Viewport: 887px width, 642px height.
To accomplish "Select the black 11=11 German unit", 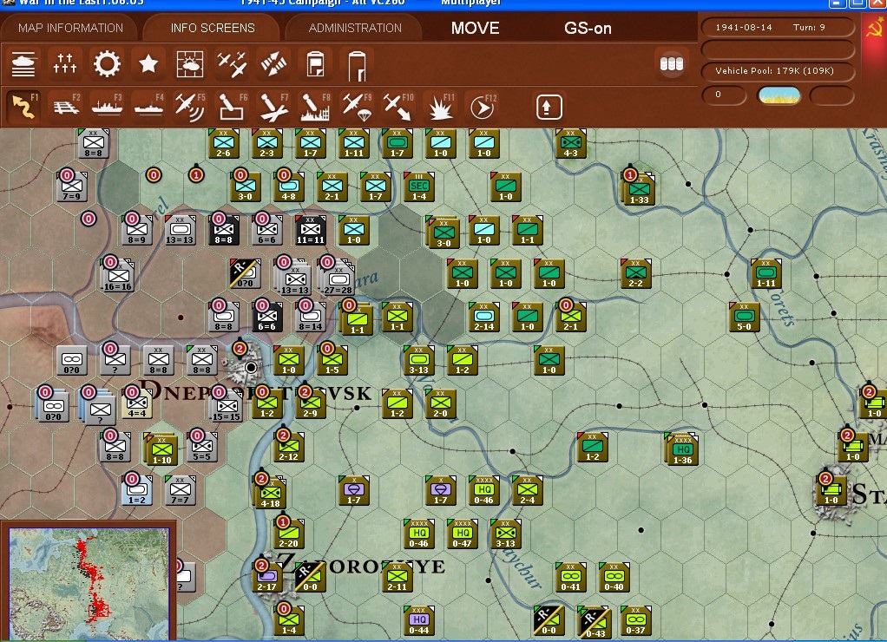I will pyautogui.click(x=311, y=230).
